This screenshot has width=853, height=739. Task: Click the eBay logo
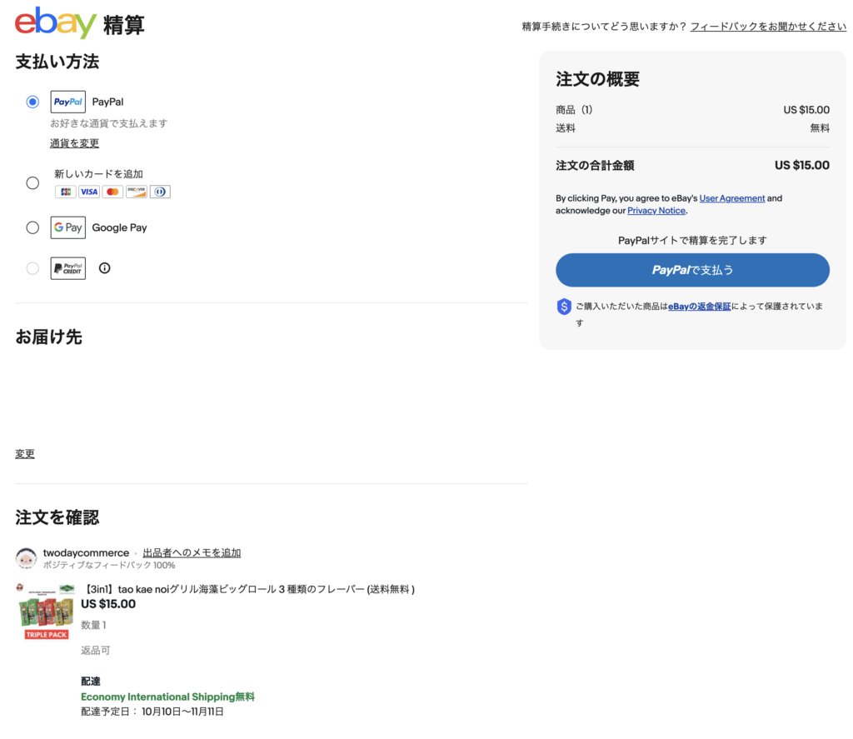56,22
